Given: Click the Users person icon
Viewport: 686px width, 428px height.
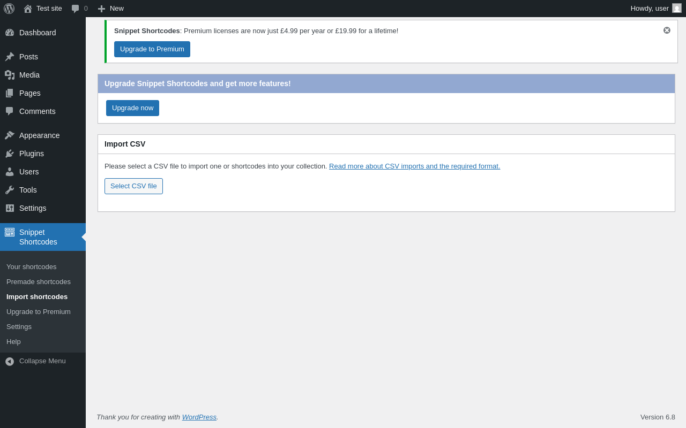Looking at the screenshot, I should tap(10, 172).
